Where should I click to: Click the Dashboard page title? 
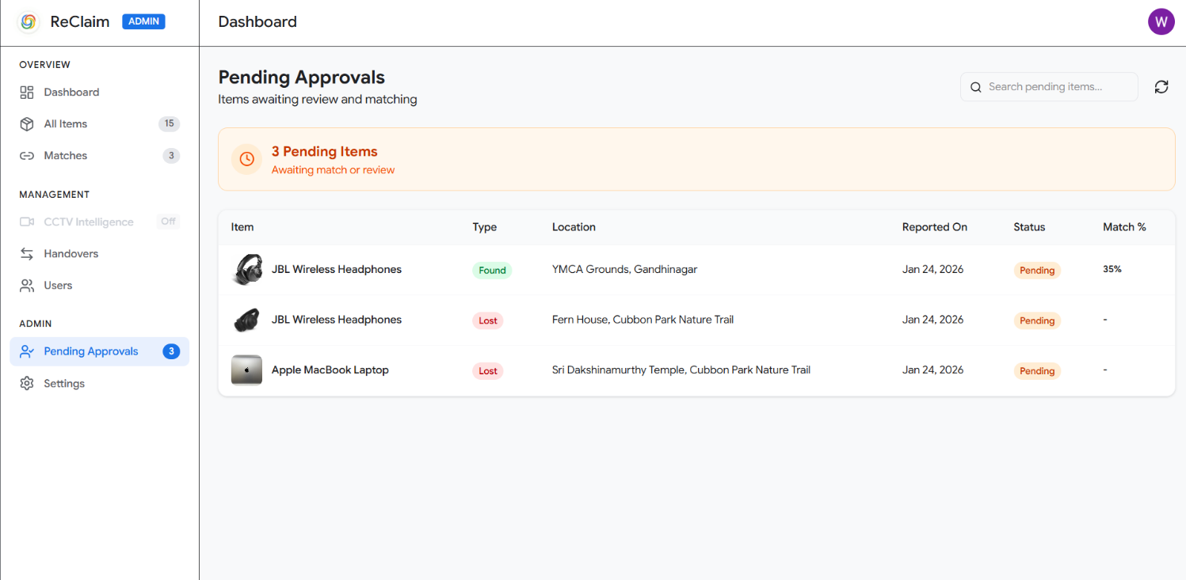[x=257, y=22]
